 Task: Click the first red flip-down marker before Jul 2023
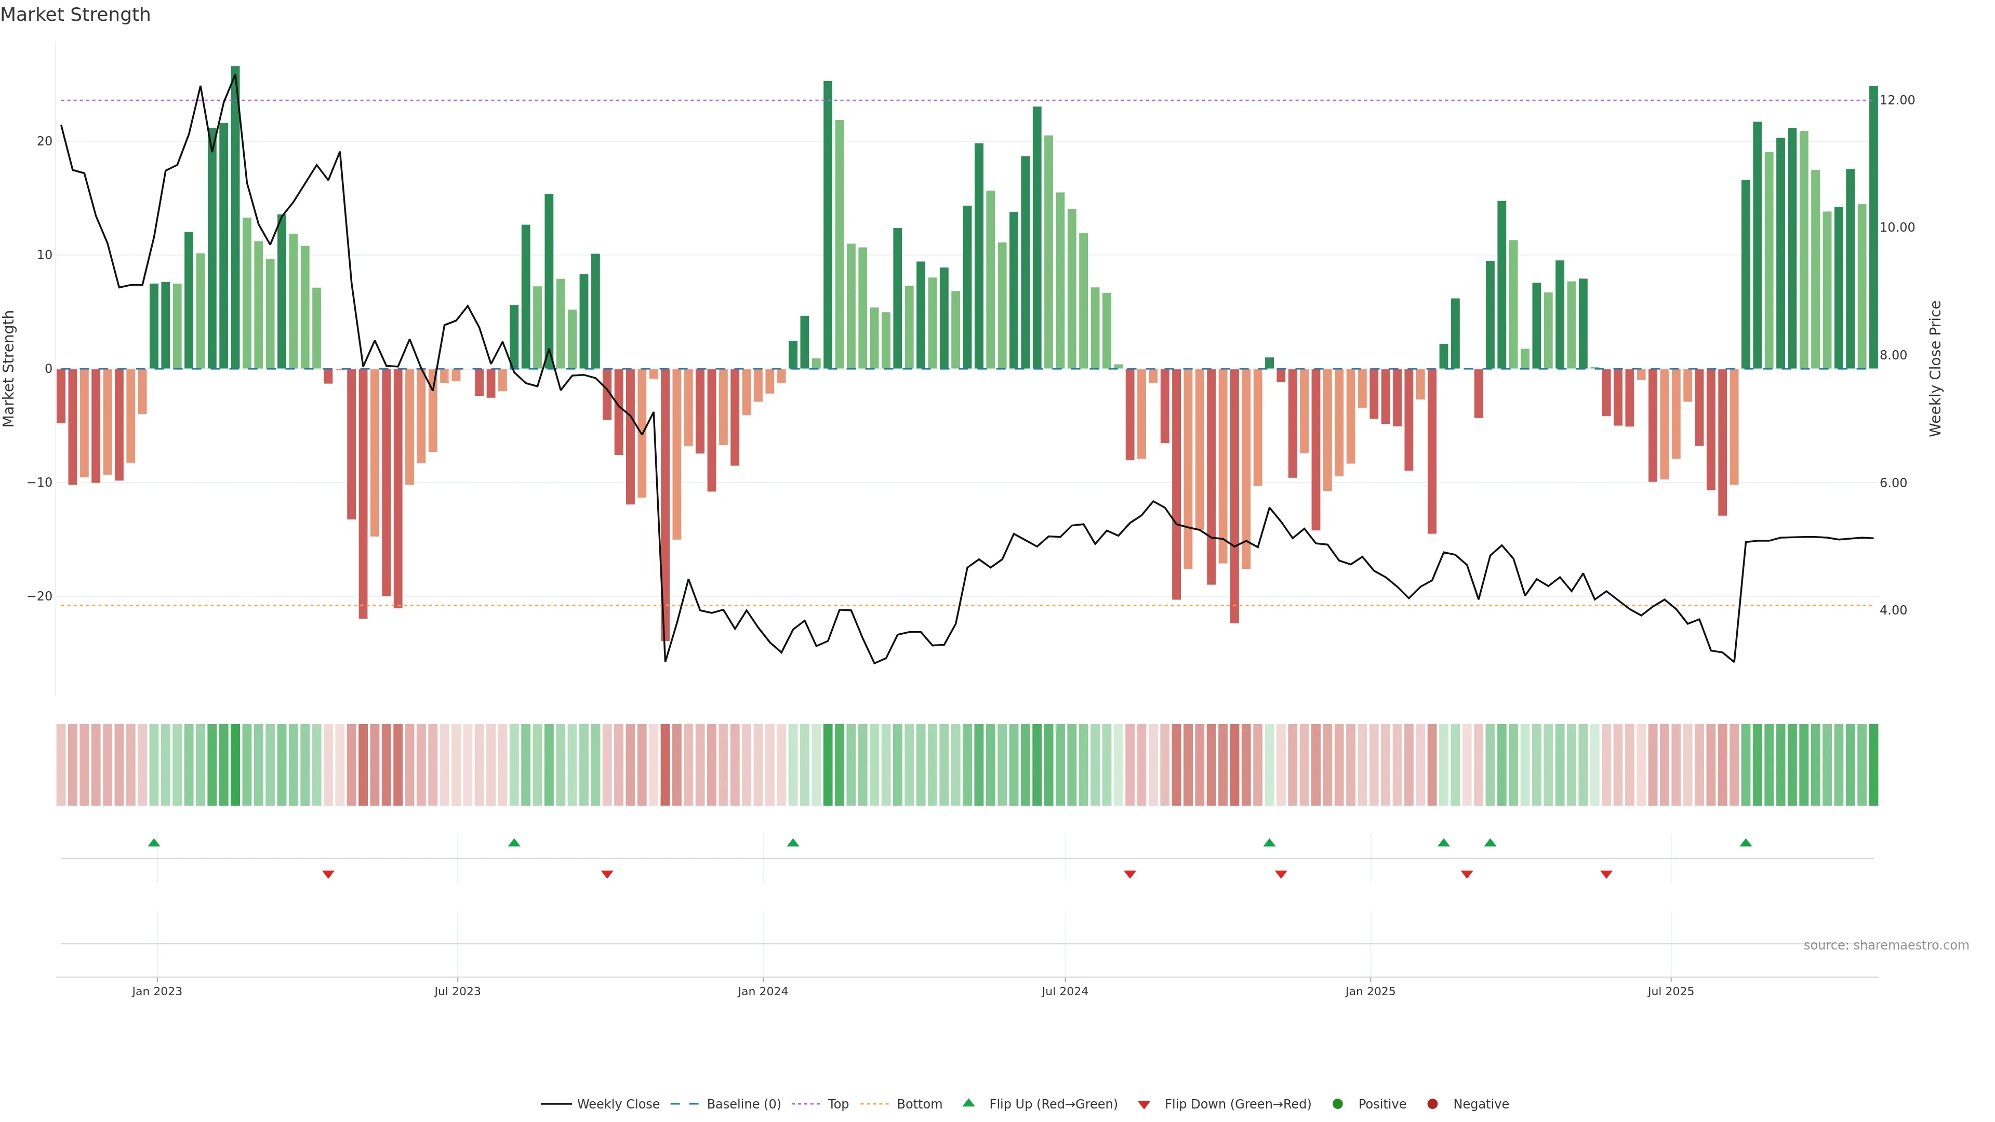tap(328, 874)
